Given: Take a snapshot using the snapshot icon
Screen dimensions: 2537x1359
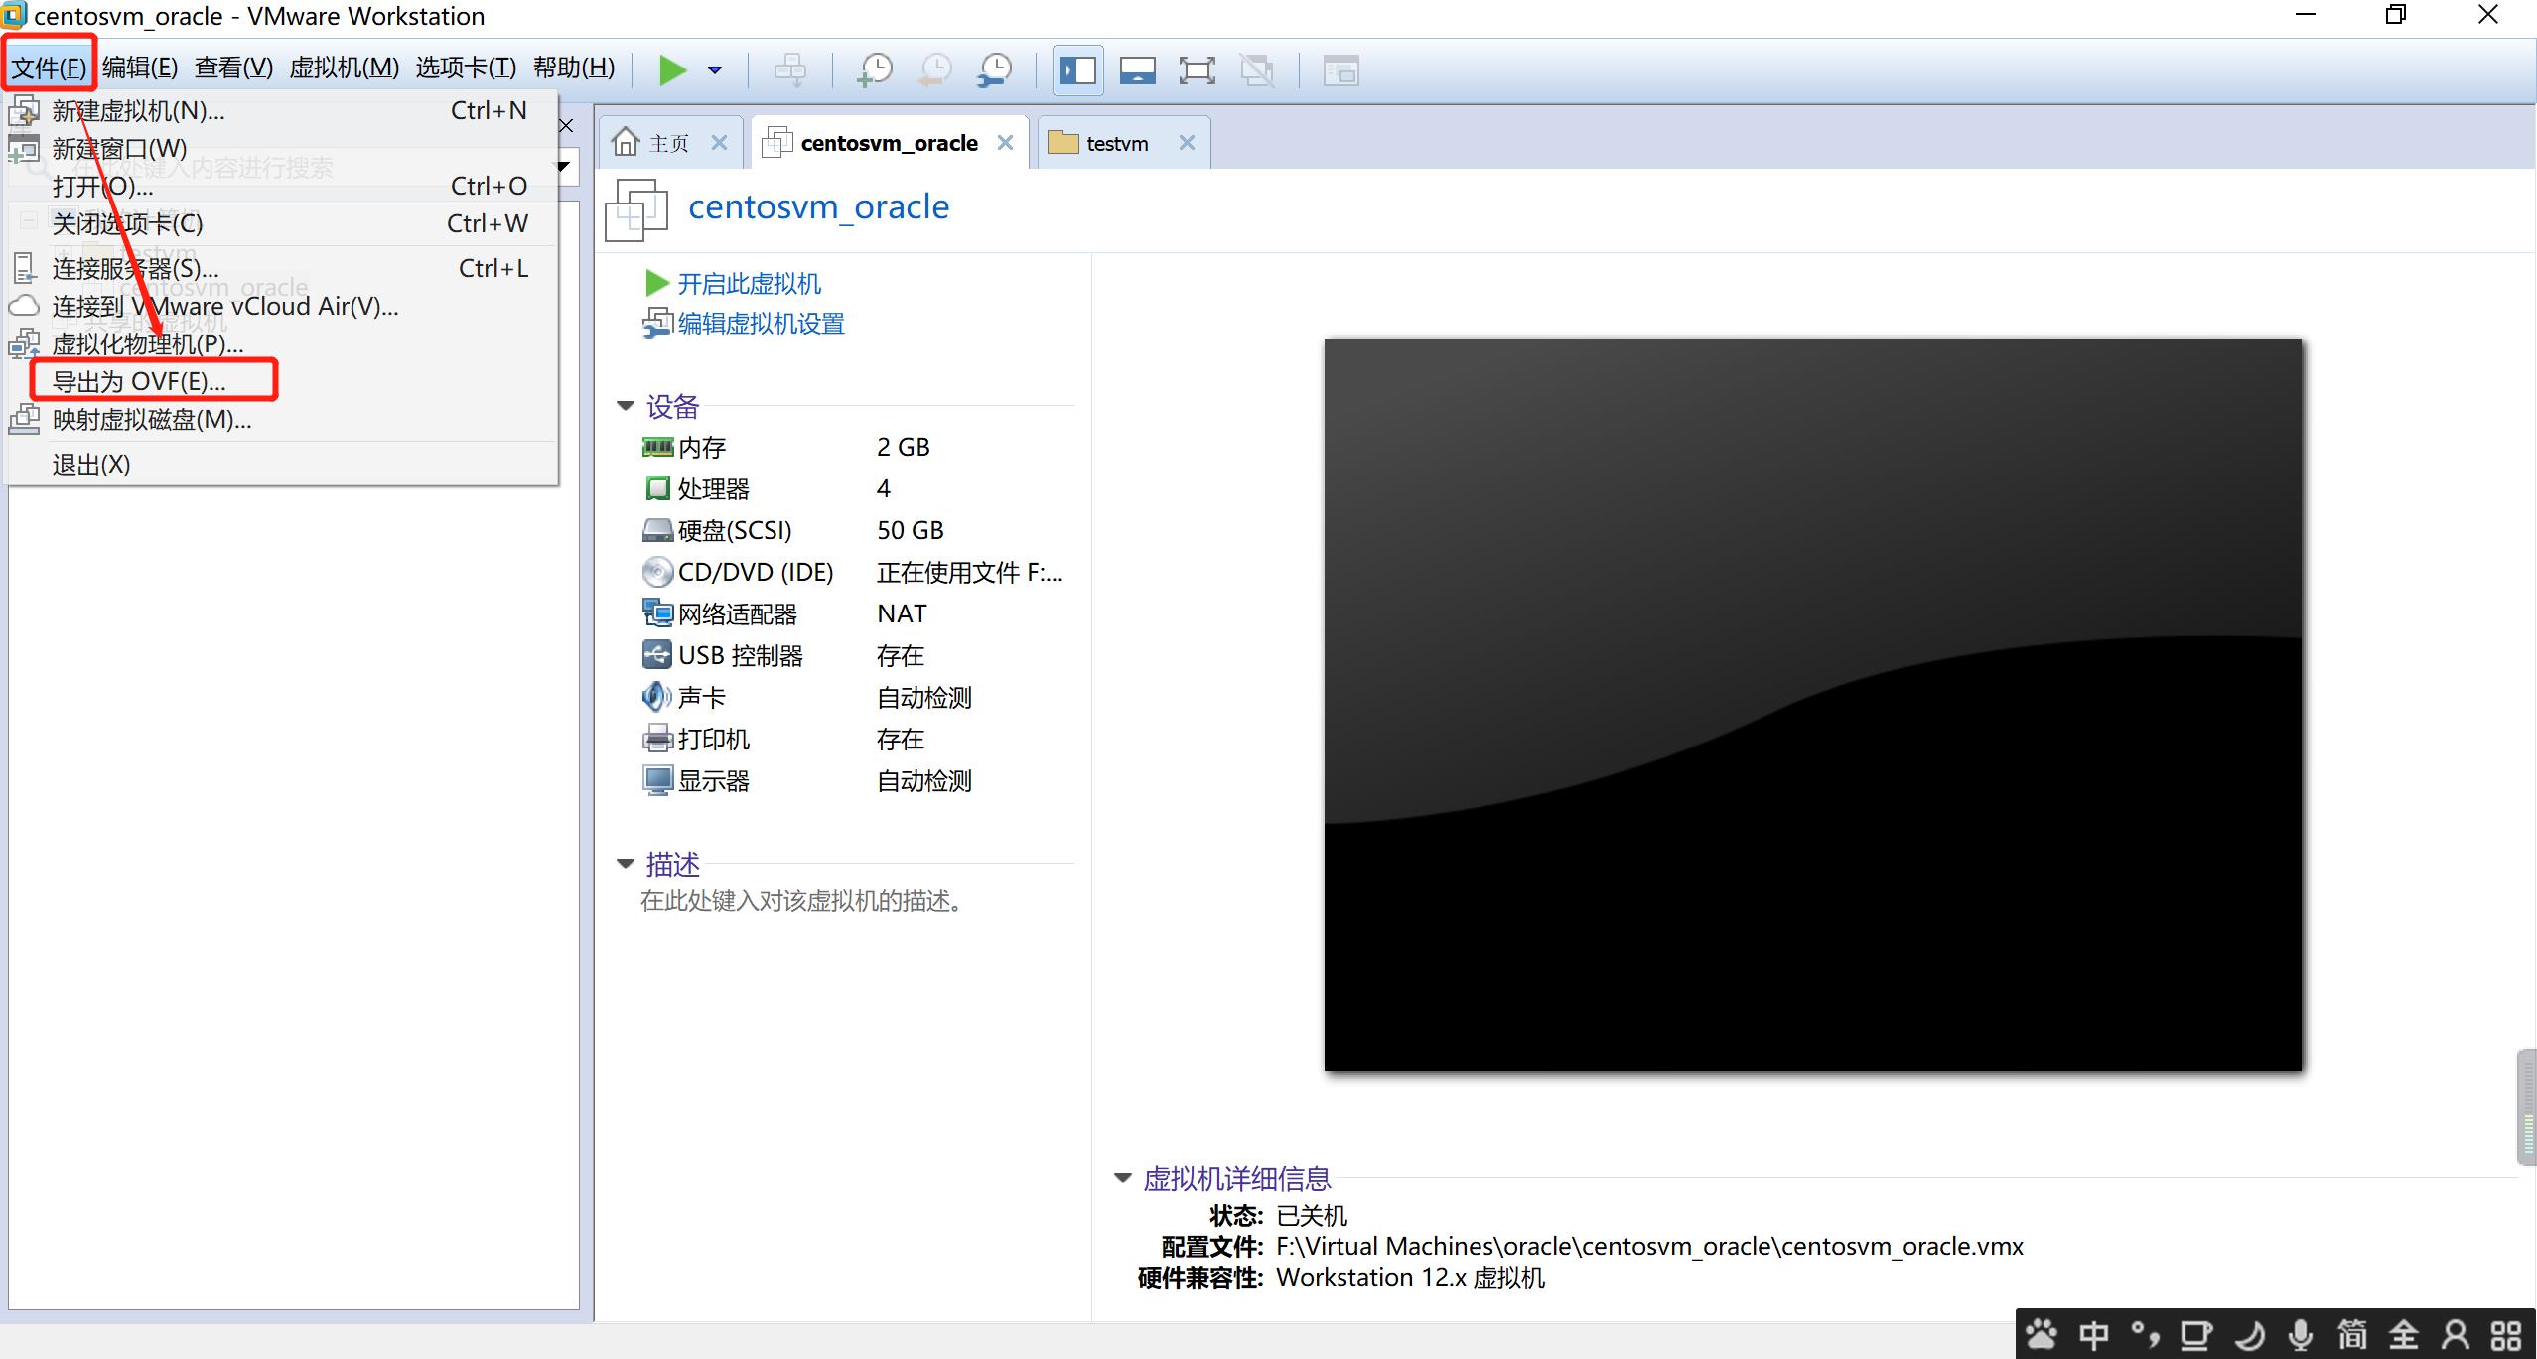Looking at the screenshot, I should pos(875,69).
